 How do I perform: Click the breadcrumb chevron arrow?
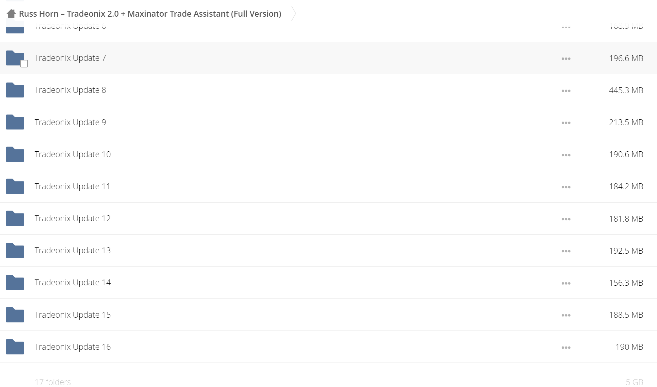pos(294,14)
